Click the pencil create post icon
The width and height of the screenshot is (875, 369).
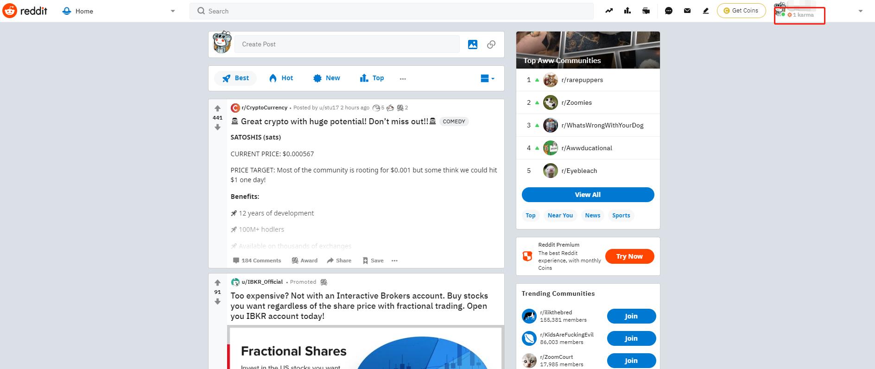pos(706,11)
